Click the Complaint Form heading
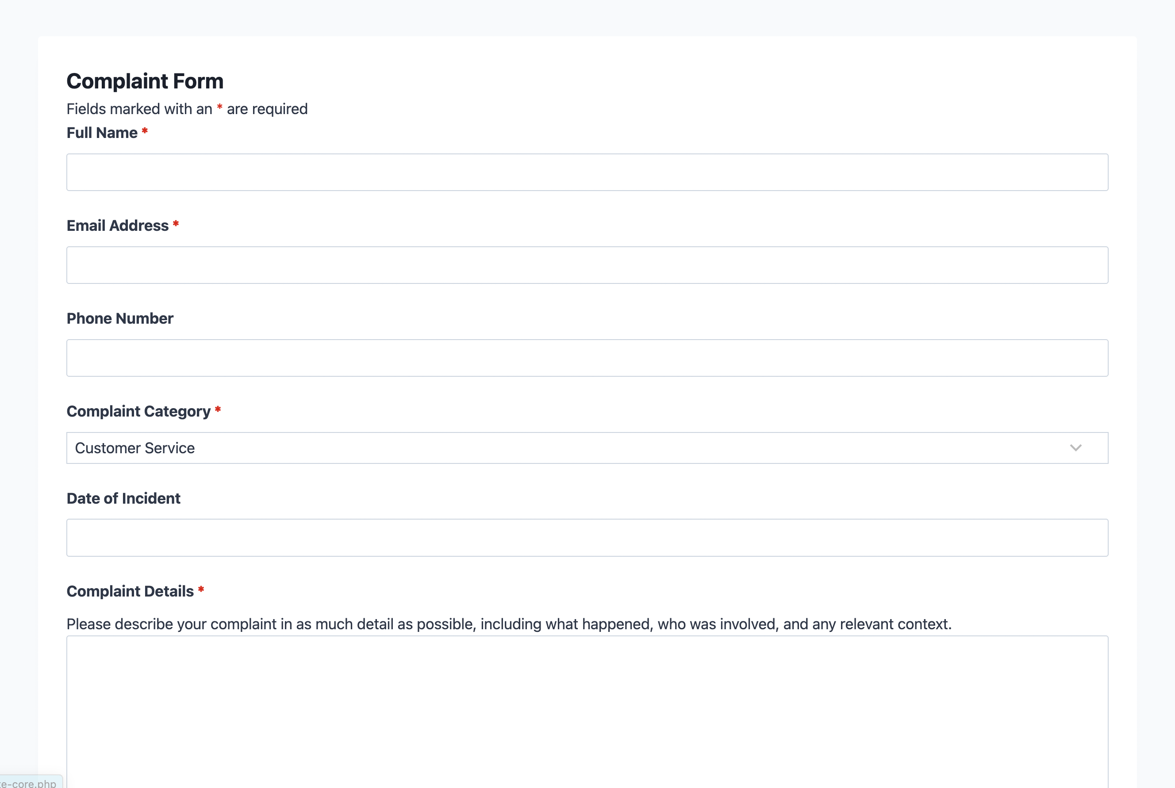This screenshot has width=1175, height=788. pos(145,80)
